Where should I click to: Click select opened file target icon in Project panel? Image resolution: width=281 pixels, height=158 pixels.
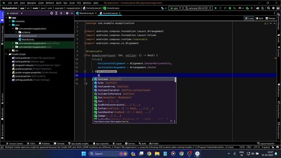point(52,13)
